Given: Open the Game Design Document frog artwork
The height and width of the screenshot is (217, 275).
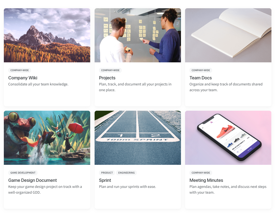Looking at the screenshot, I should [x=47, y=138].
